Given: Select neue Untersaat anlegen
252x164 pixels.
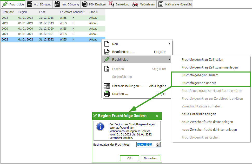Looking at the screenshot, I should click(199, 114).
